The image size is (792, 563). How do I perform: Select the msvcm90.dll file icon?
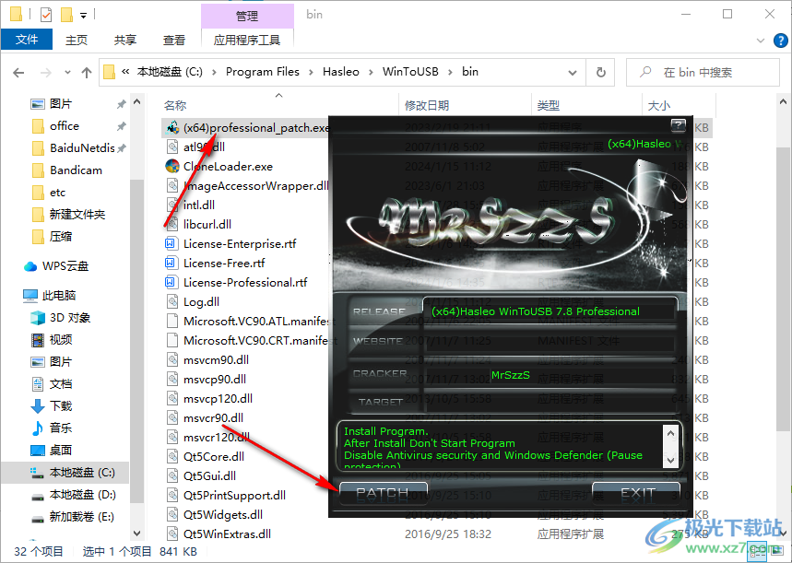click(172, 360)
